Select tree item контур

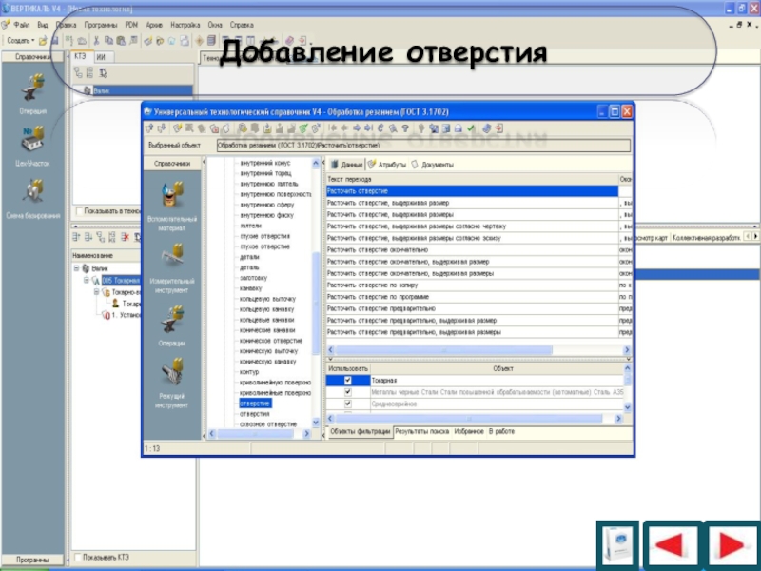click(x=249, y=372)
